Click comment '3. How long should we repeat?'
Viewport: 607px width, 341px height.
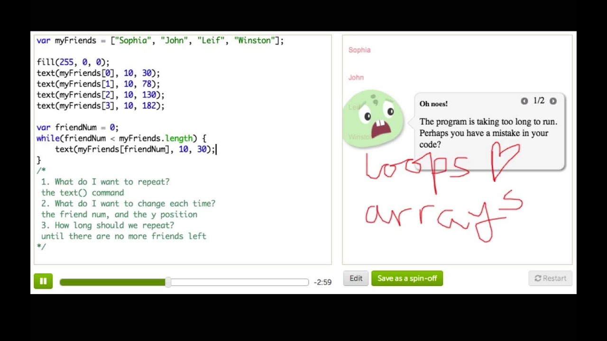[108, 225]
